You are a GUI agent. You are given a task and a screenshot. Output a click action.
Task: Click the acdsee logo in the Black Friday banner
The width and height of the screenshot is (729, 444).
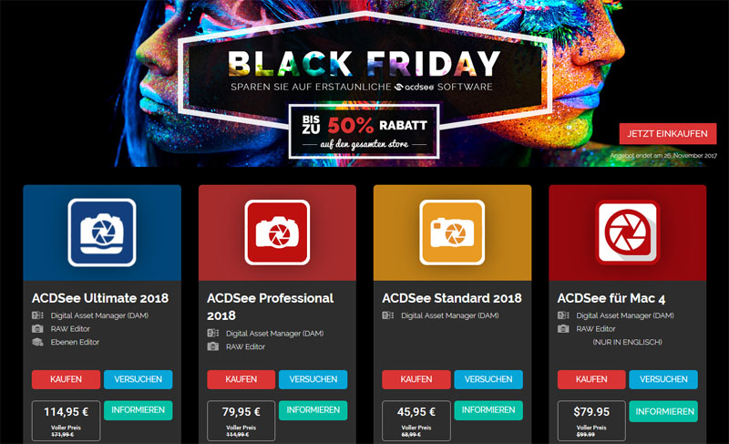coord(414,87)
